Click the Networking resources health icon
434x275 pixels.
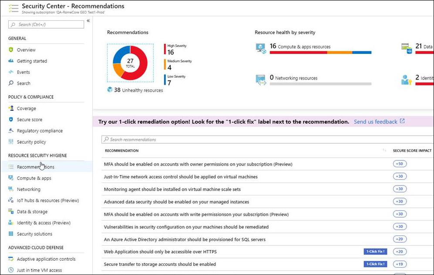tap(261, 80)
